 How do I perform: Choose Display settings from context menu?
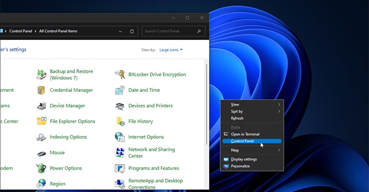point(252,159)
